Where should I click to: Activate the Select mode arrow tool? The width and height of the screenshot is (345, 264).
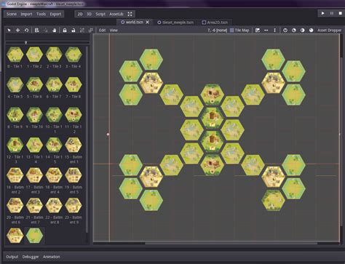tap(9, 31)
